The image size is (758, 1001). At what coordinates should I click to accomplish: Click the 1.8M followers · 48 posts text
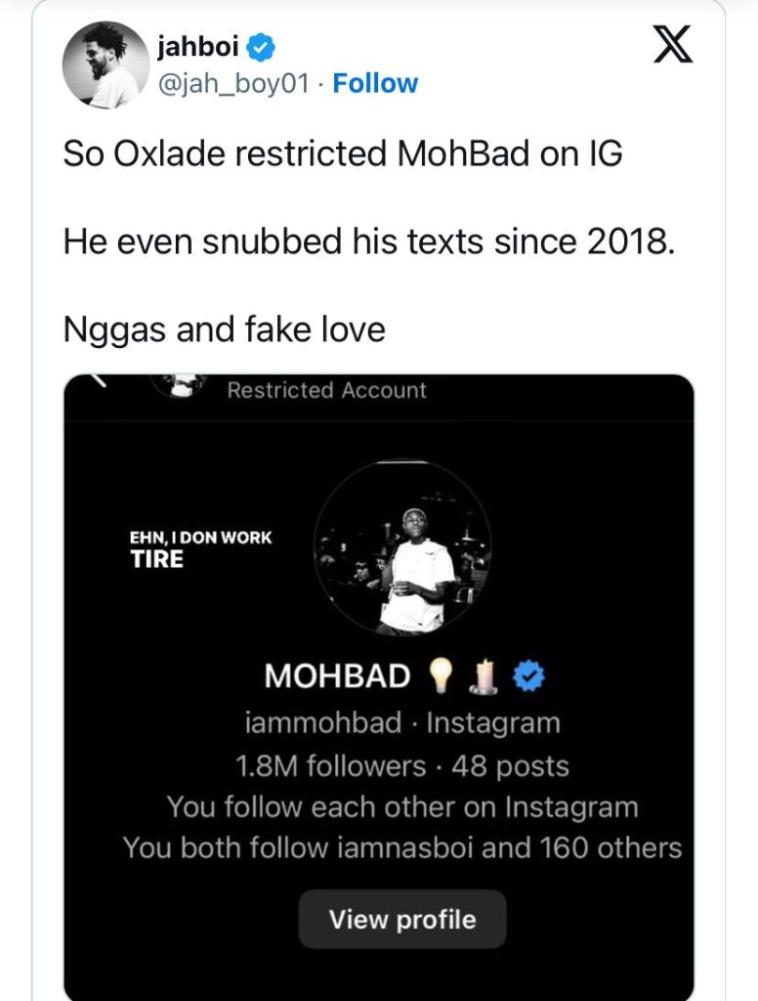(401, 765)
